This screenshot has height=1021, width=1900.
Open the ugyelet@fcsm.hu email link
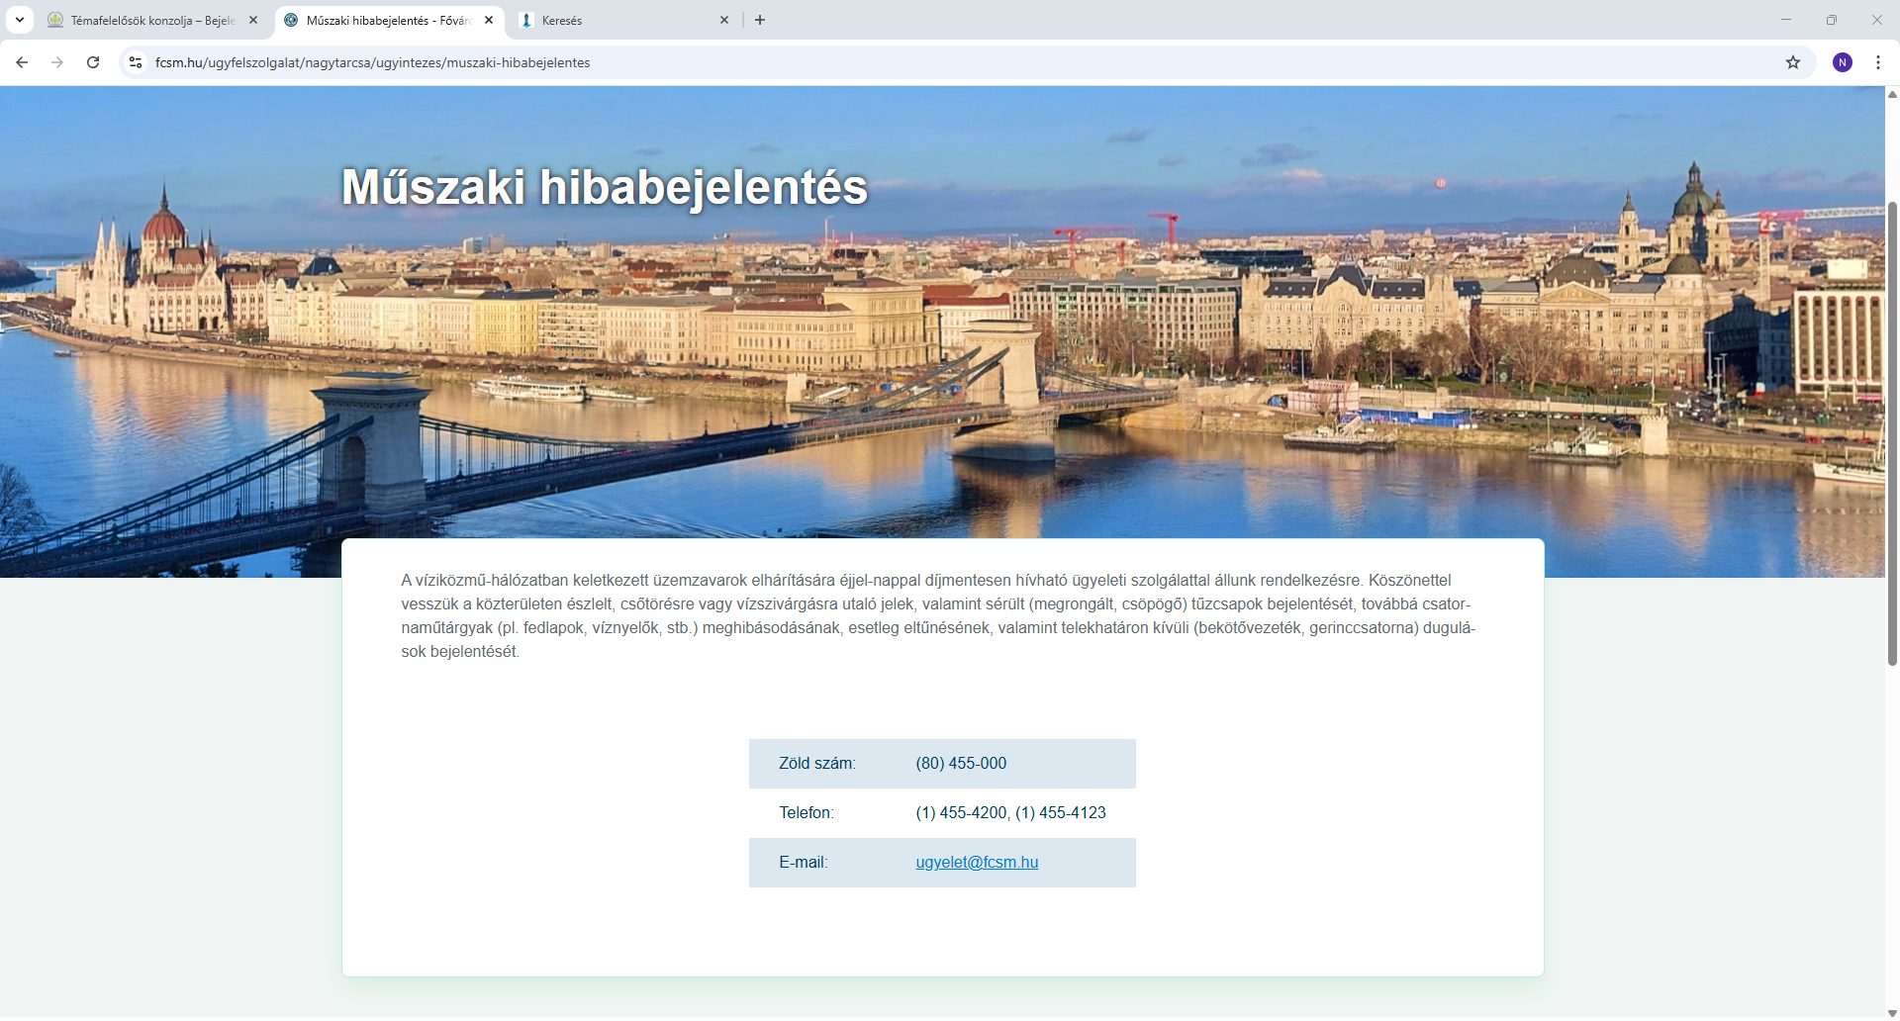(977, 863)
